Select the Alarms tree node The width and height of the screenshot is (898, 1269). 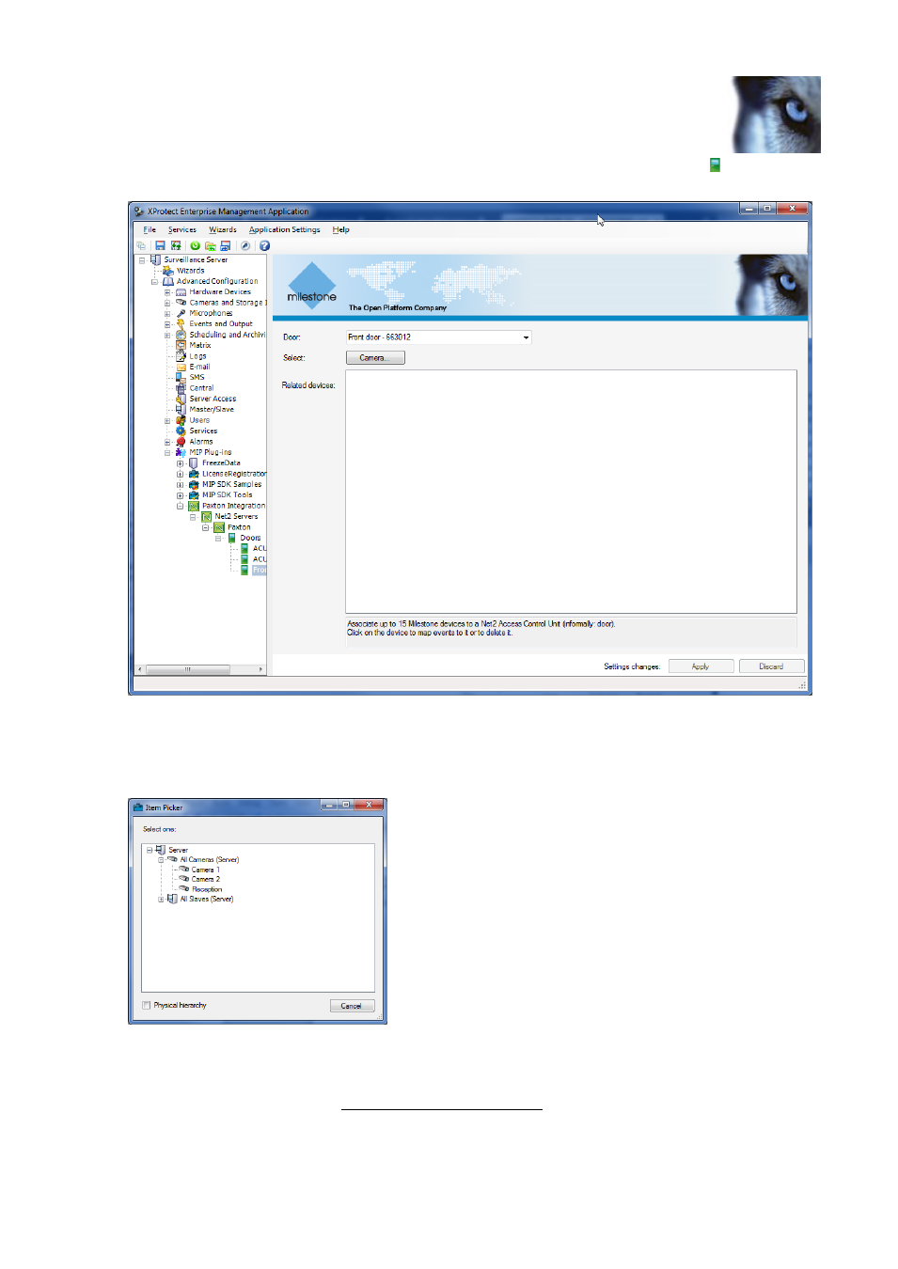(201, 442)
